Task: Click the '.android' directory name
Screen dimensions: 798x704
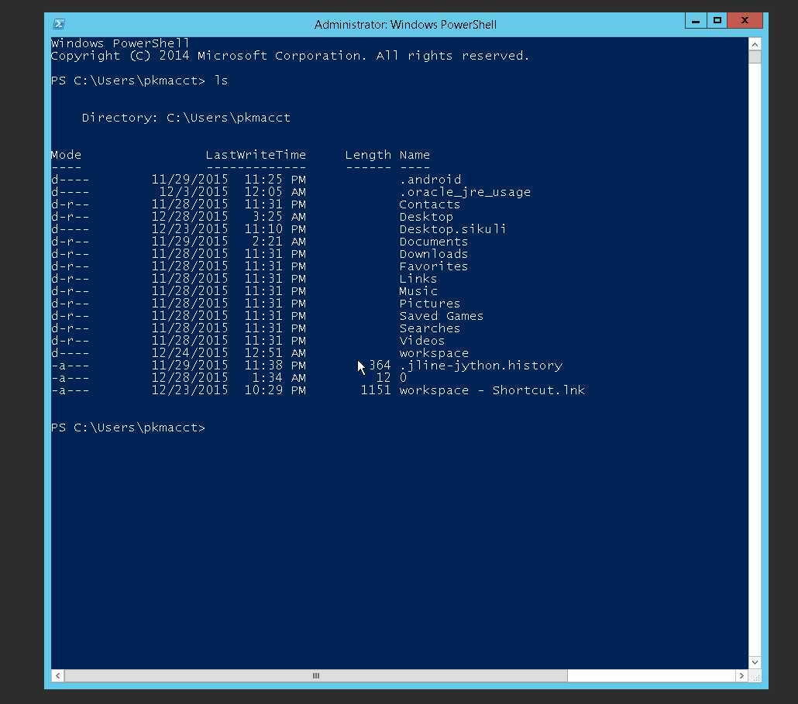Action: (430, 180)
